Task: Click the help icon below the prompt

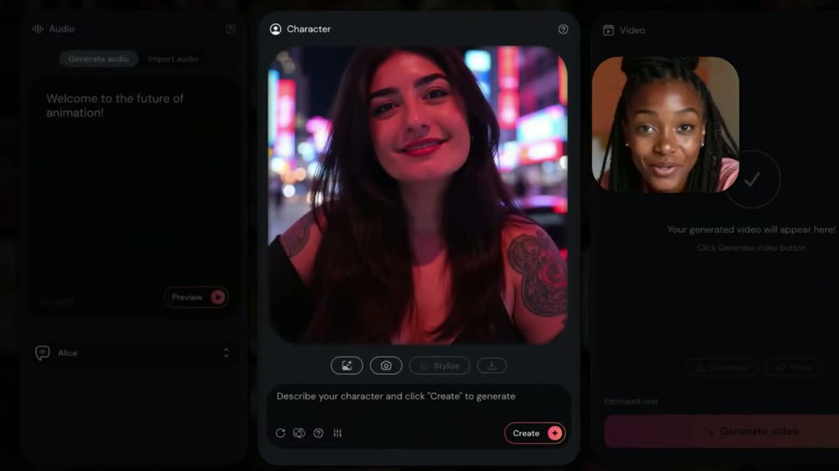Action: (x=318, y=433)
